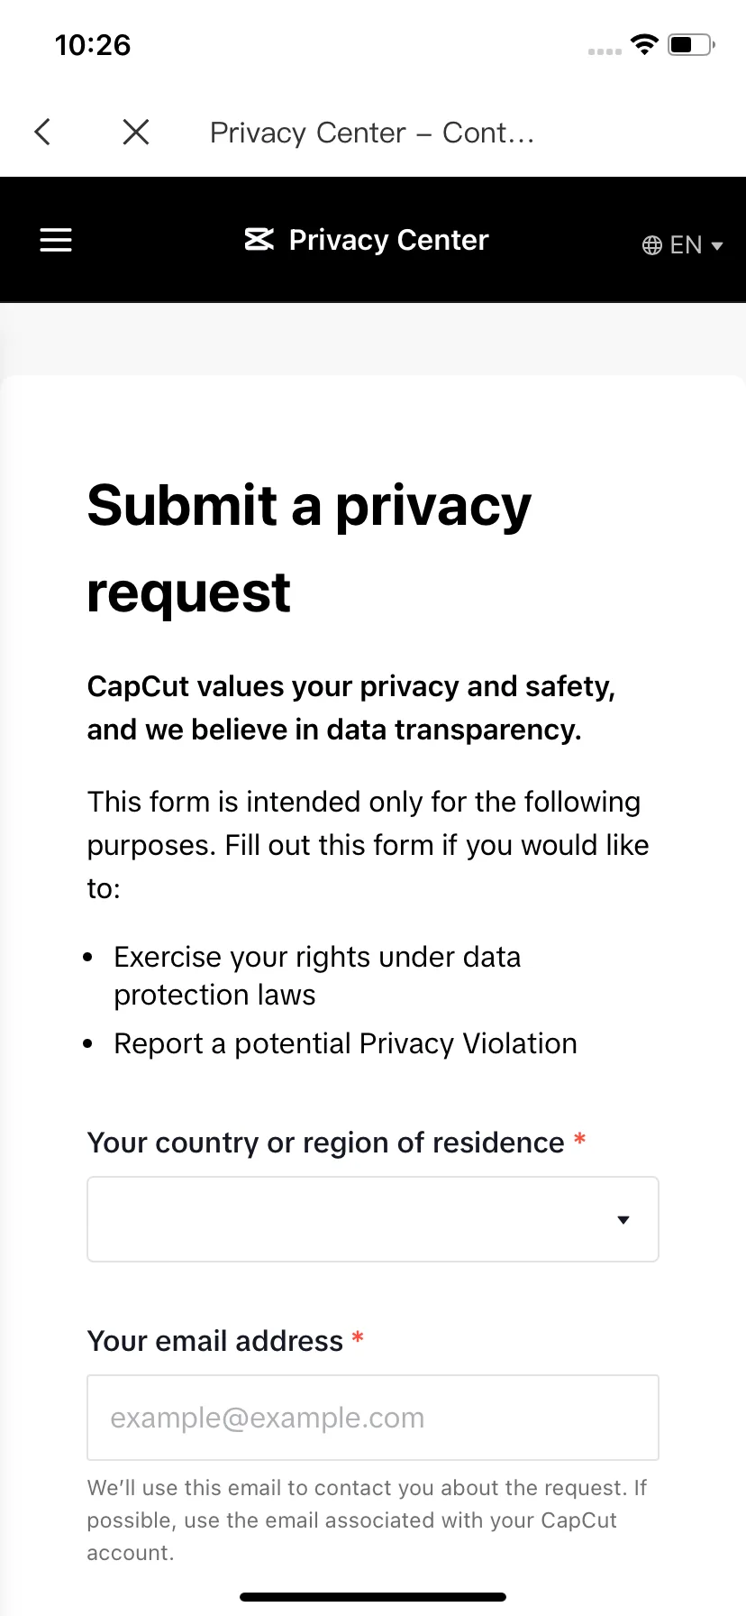The height and width of the screenshot is (1616, 746).
Task: Focus the email address input field
Action: click(x=373, y=1418)
